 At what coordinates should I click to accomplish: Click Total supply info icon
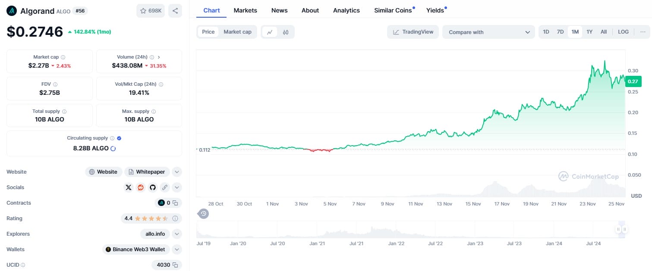coord(64,112)
